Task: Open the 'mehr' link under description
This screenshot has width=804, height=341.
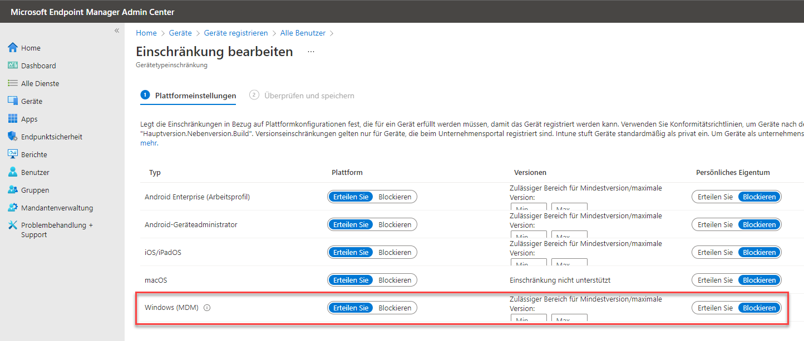Action: tap(147, 143)
